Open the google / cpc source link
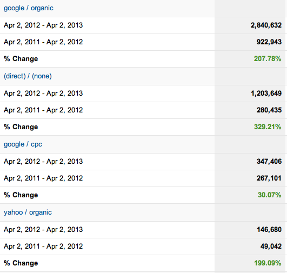287x273 pixels. 23,144
